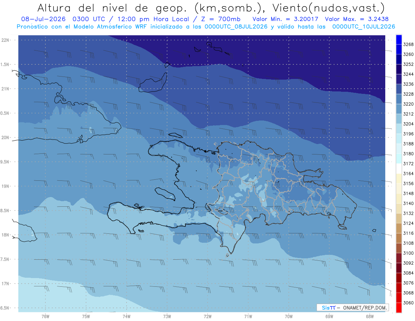Click the date text '08-Jul-2026'

point(44,19)
